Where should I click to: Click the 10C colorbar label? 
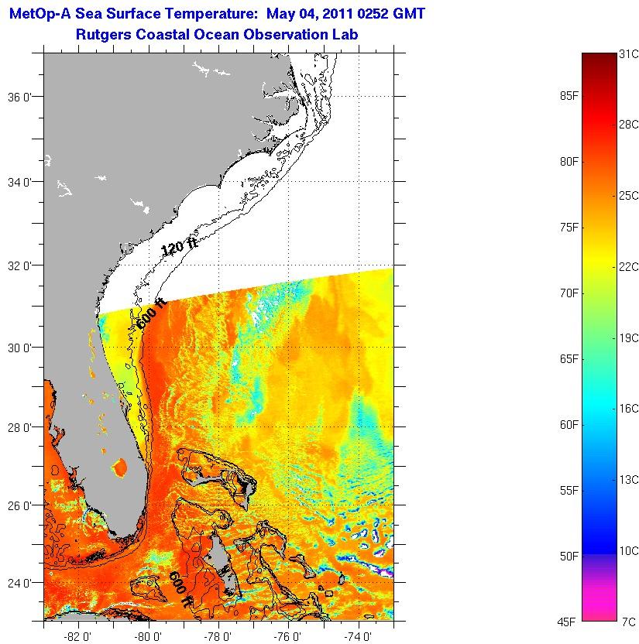tap(629, 551)
